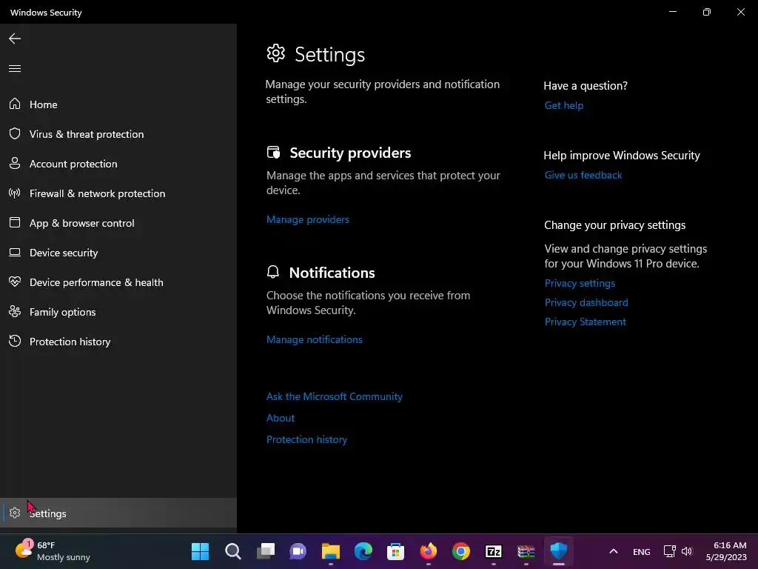Click Windows Security shield in taskbar
This screenshot has width=758, height=569.
(559, 551)
